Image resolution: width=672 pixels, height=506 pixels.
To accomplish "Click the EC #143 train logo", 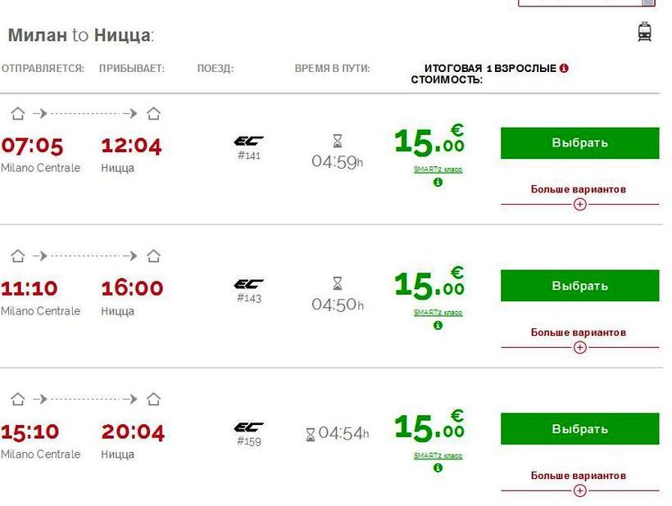I will click(248, 284).
